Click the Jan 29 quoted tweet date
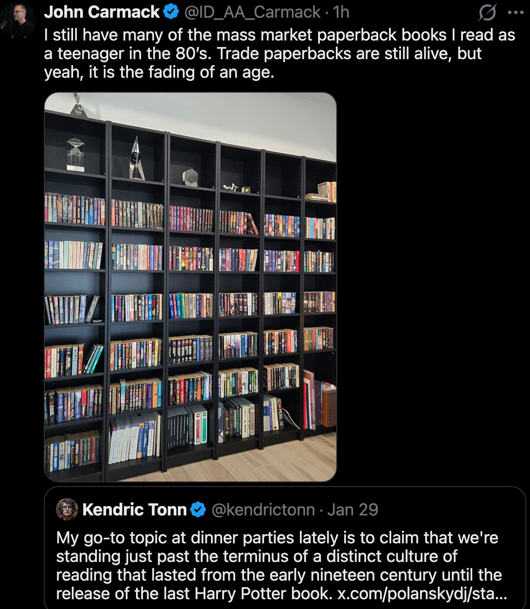 (x=353, y=510)
